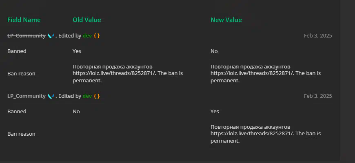
Task: Click the Field Name column header
Action: 24,20
